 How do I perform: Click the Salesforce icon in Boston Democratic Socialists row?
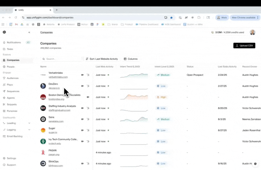pyautogui.click(x=88, y=97)
